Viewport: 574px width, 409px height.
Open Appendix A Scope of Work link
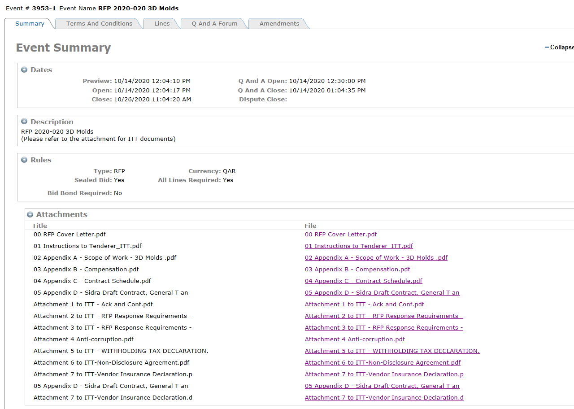tap(376, 257)
